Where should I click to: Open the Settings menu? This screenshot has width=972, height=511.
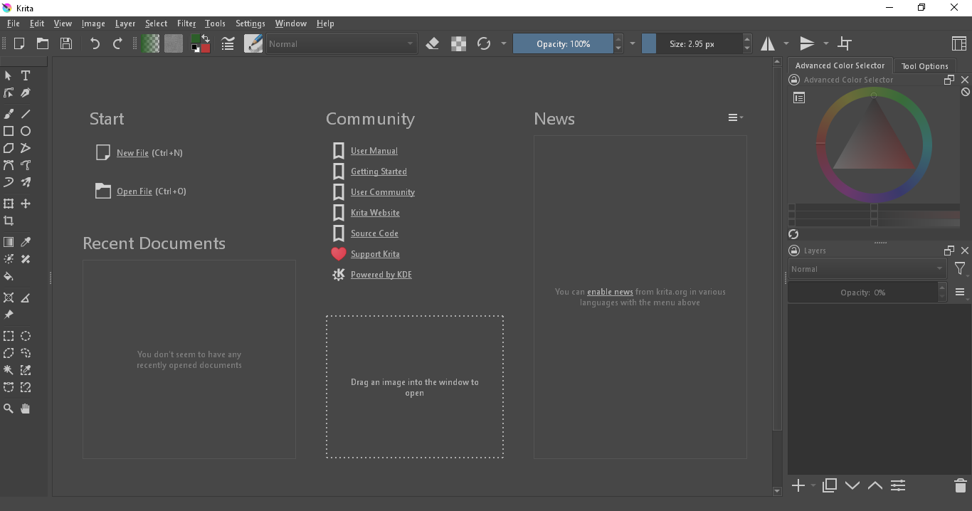[250, 23]
